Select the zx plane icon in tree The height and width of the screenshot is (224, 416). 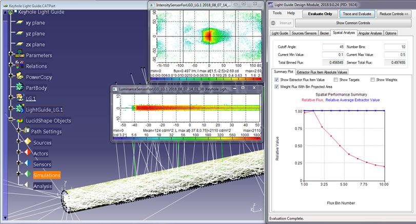point(19,44)
